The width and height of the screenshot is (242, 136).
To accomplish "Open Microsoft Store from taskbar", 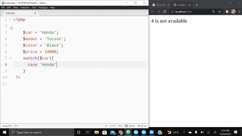I will pos(104,132).
